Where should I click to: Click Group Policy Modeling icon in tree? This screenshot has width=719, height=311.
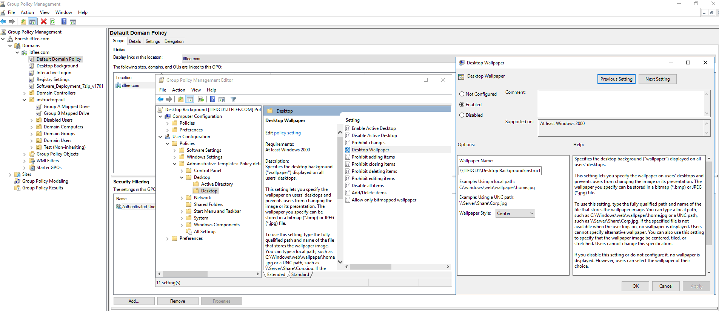(17, 181)
